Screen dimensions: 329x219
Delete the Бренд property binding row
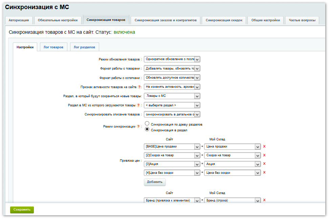[264, 200]
